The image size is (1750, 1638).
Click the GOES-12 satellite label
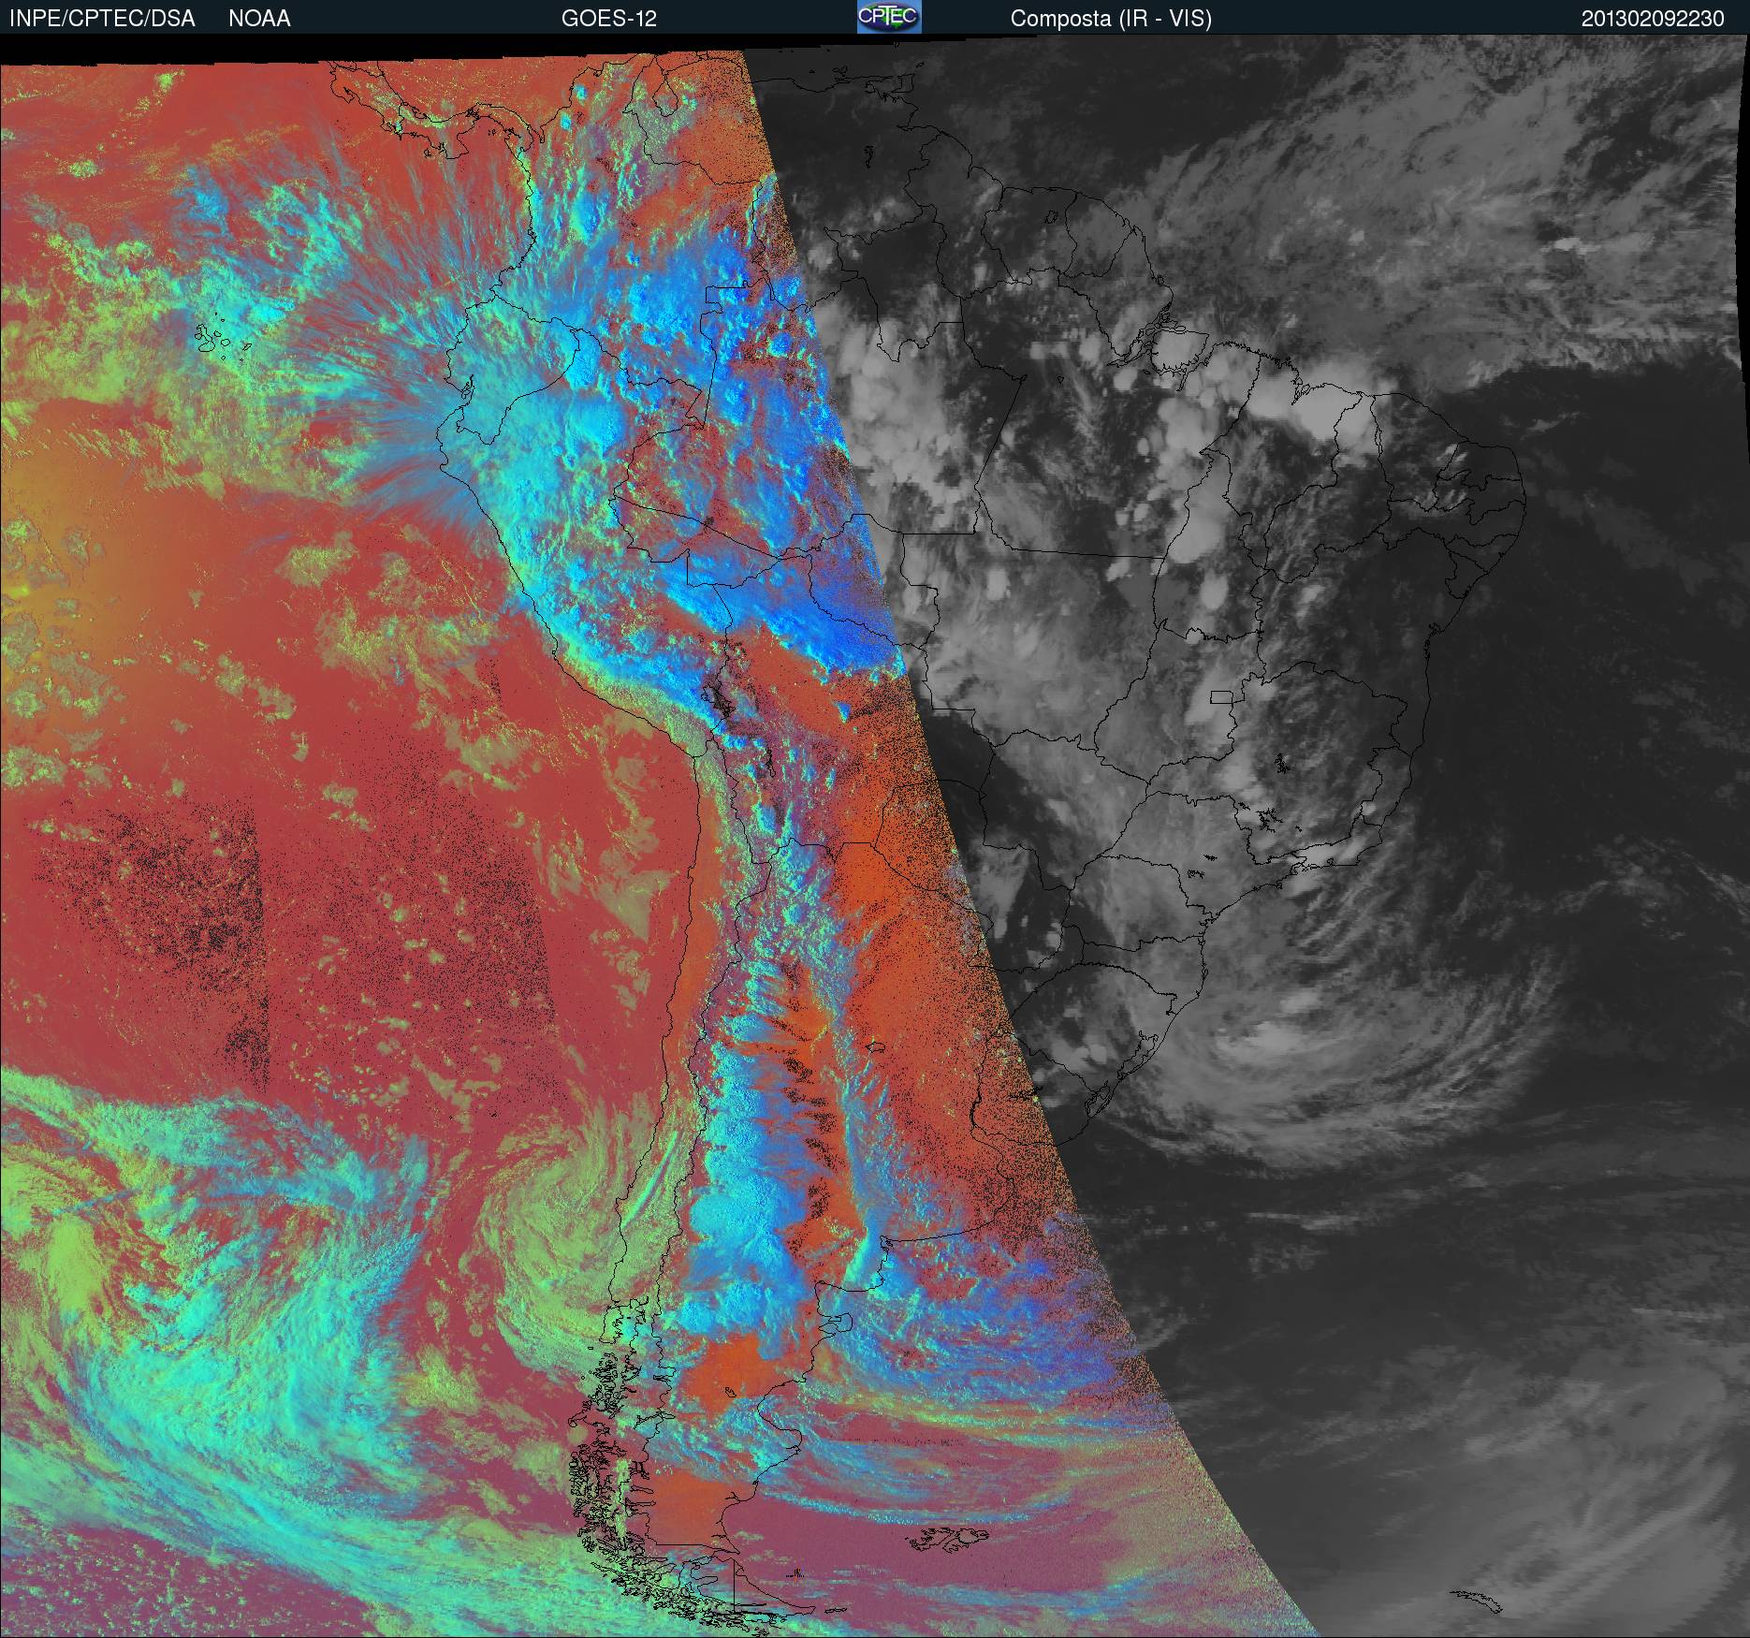608,19
